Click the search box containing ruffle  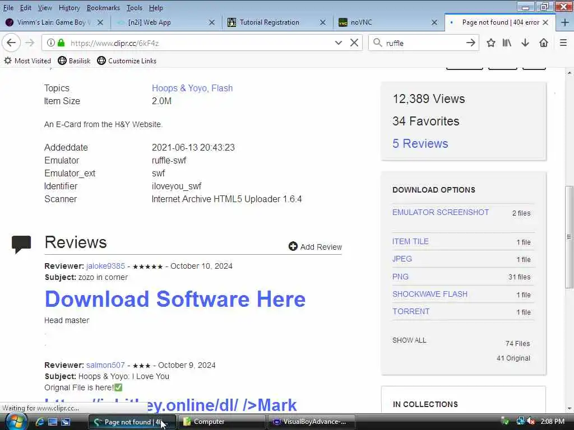423,43
